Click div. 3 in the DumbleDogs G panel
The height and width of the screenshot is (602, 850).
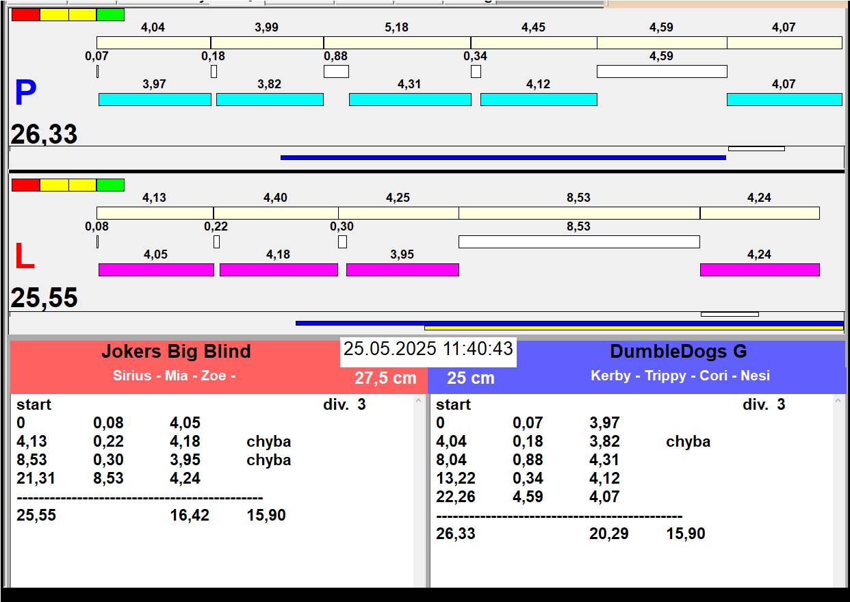click(x=764, y=405)
